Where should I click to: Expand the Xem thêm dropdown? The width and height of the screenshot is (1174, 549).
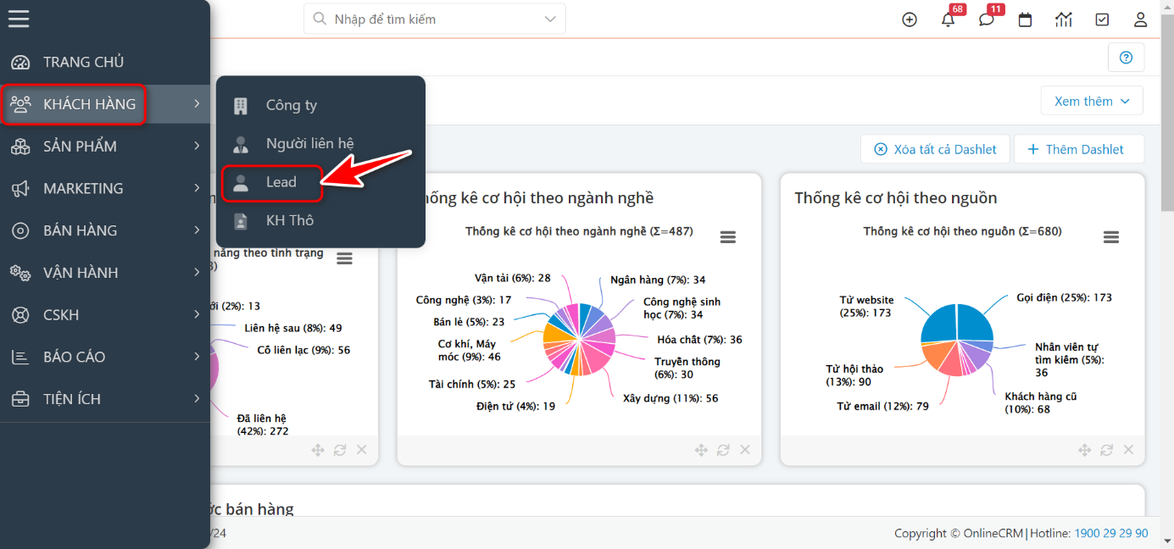(x=1092, y=101)
